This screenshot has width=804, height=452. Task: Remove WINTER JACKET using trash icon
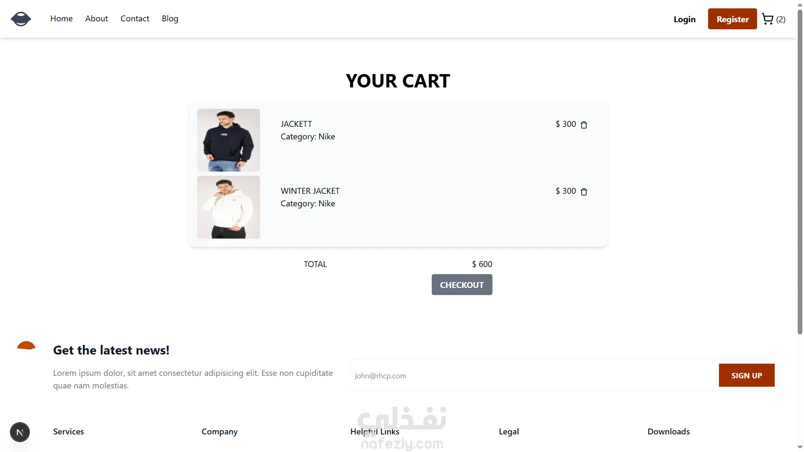point(584,192)
